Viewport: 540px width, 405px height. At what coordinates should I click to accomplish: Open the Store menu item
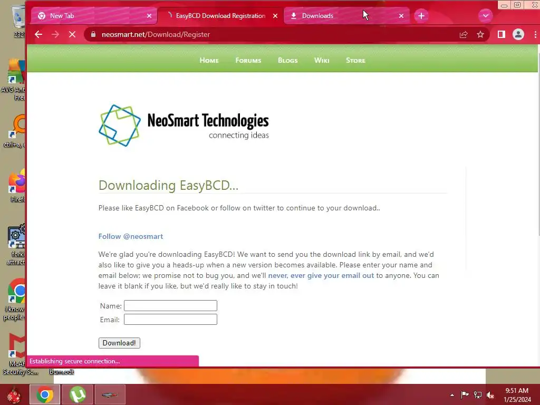coord(355,60)
